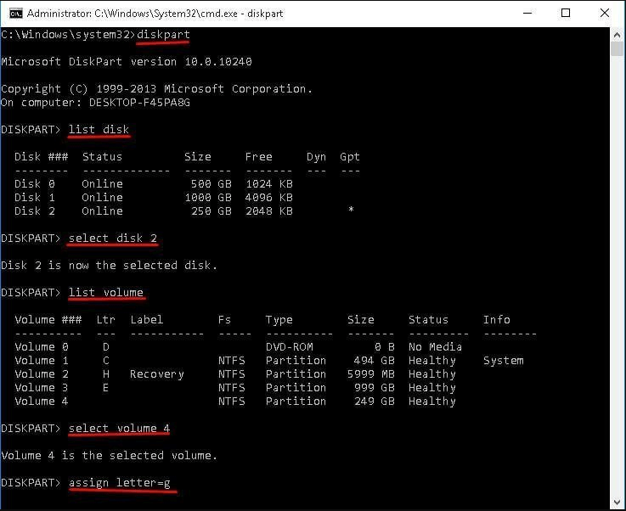Click the 'Info' column header
The image size is (626, 511).
click(x=497, y=320)
